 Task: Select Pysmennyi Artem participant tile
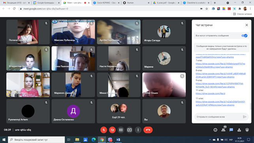click(x=28, y=111)
